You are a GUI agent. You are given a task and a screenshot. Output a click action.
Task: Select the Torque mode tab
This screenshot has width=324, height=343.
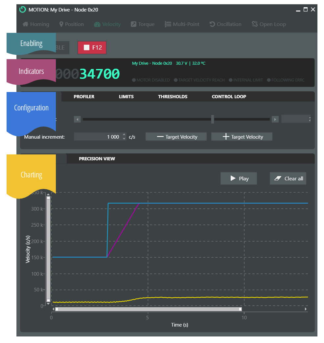[x=143, y=24]
